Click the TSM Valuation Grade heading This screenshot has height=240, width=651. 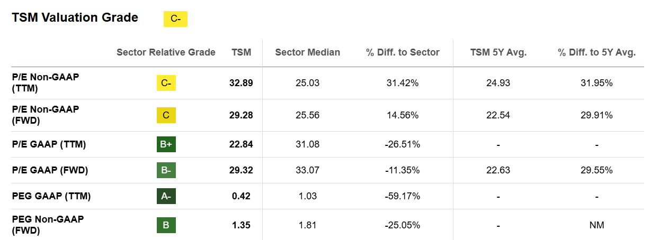coord(75,17)
